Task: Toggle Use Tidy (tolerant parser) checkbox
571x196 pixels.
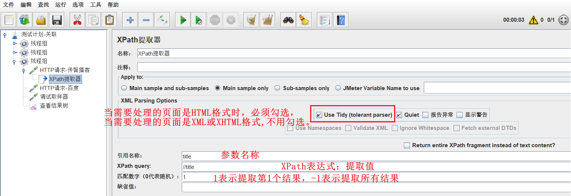Action: click(x=319, y=115)
